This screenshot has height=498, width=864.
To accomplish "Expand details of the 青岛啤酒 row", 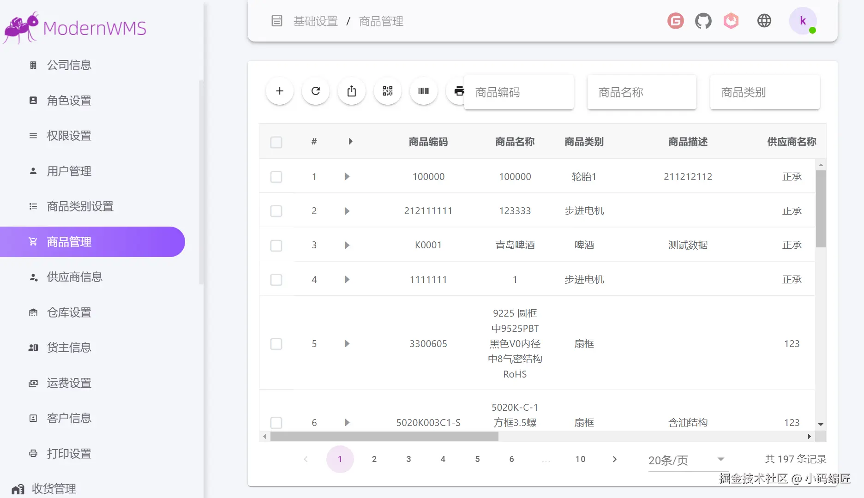I will coord(347,245).
